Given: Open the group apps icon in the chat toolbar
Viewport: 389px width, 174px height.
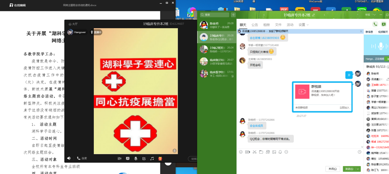Looking at the screenshot, I should point(268,152).
